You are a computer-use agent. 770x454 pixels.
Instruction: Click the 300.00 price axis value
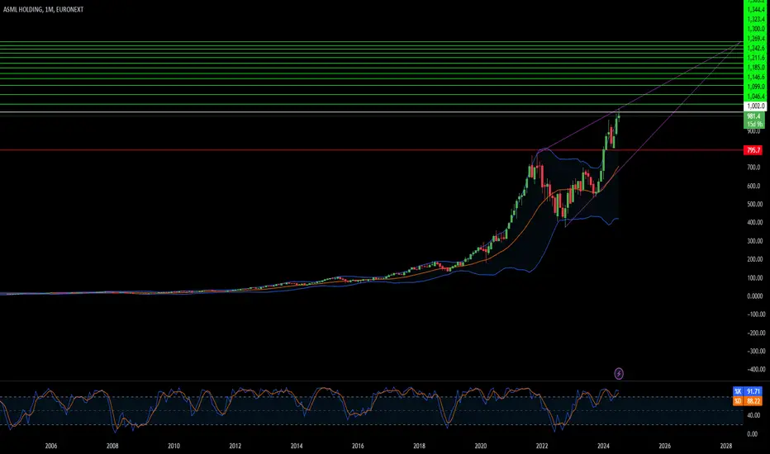754,241
